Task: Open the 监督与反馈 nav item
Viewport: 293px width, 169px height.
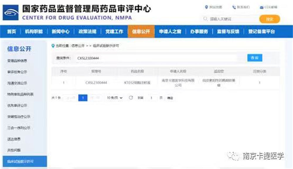Action: click(x=228, y=31)
